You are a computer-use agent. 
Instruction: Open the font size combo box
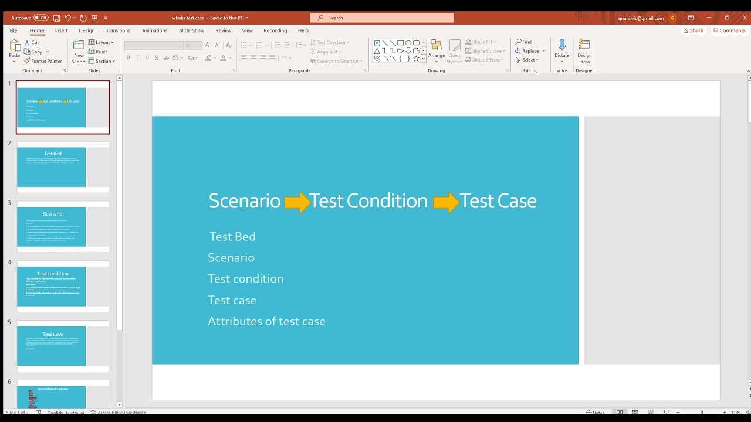pos(193,45)
